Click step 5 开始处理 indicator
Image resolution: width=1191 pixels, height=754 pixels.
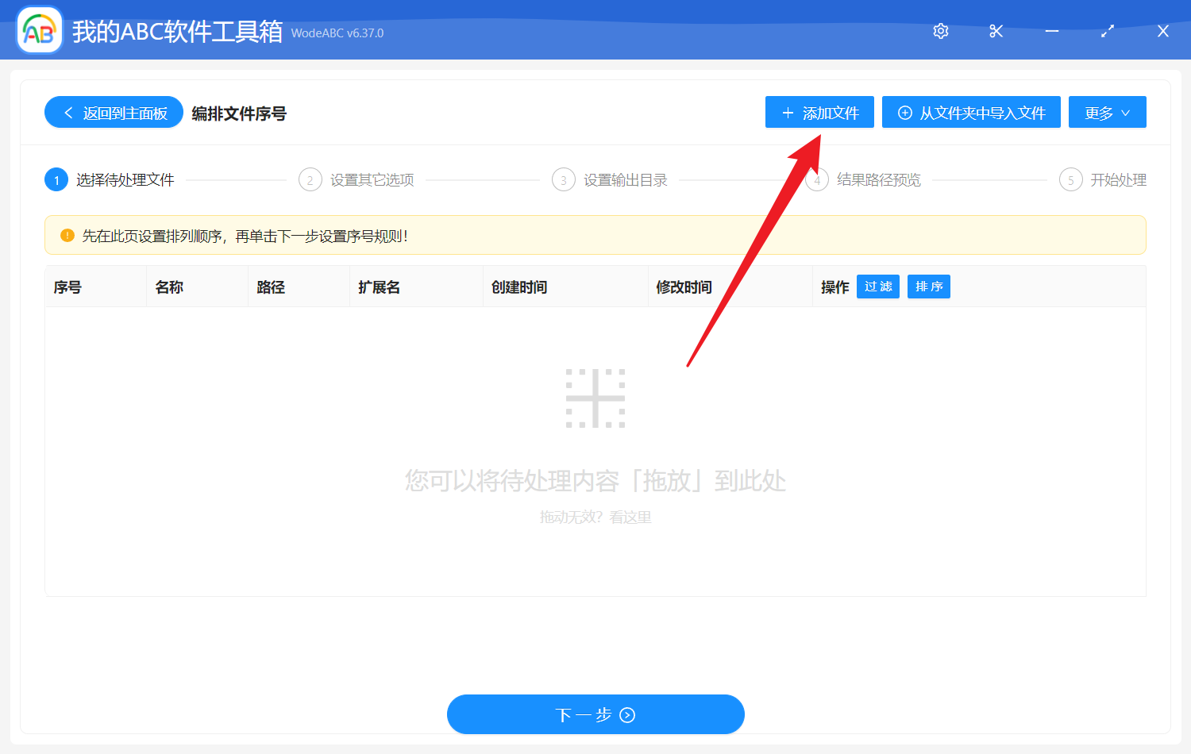click(1070, 179)
